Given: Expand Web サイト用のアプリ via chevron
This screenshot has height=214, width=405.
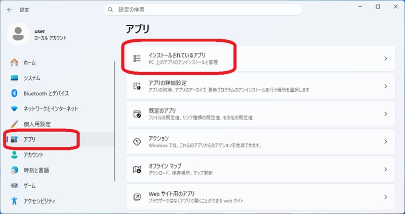Looking at the screenshot, I should (x=386, y=197).
